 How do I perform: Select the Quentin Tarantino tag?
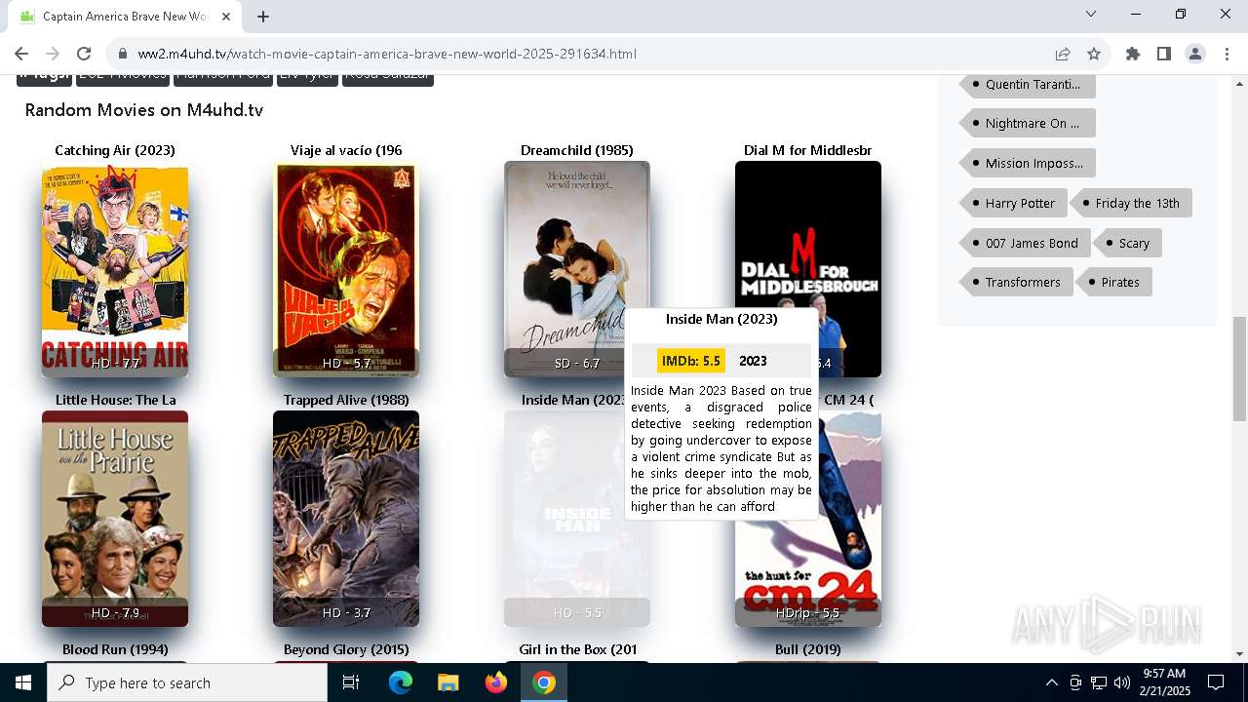tap(1029, 85)
